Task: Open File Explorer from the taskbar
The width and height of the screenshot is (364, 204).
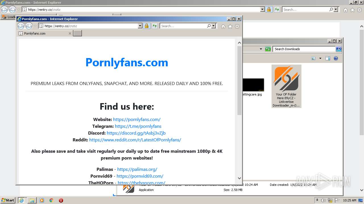Action: tap(32, 200)
